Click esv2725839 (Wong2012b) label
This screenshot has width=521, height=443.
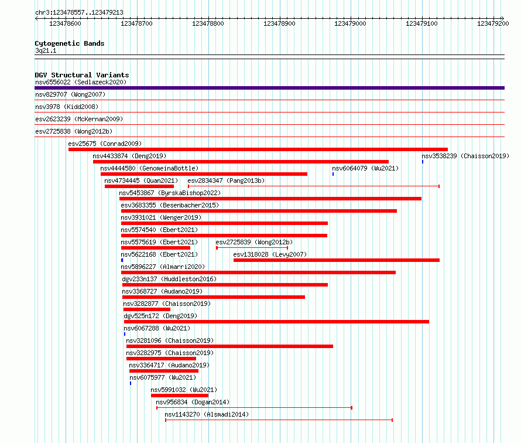coord(254,242)
